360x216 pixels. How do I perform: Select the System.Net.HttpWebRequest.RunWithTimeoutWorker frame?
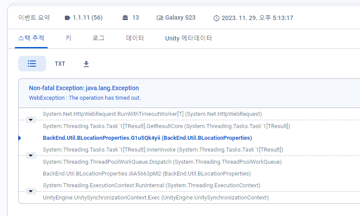tap(152, 114)
